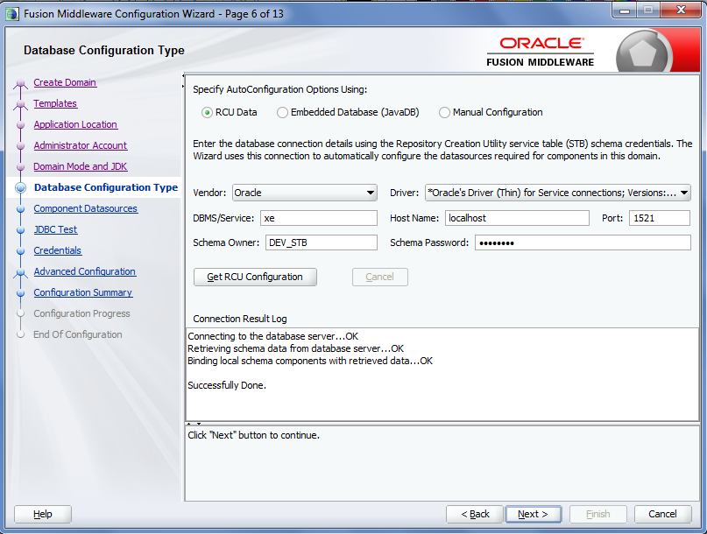
Task: Open the Application Location step
Action: (x=75, y=124)
